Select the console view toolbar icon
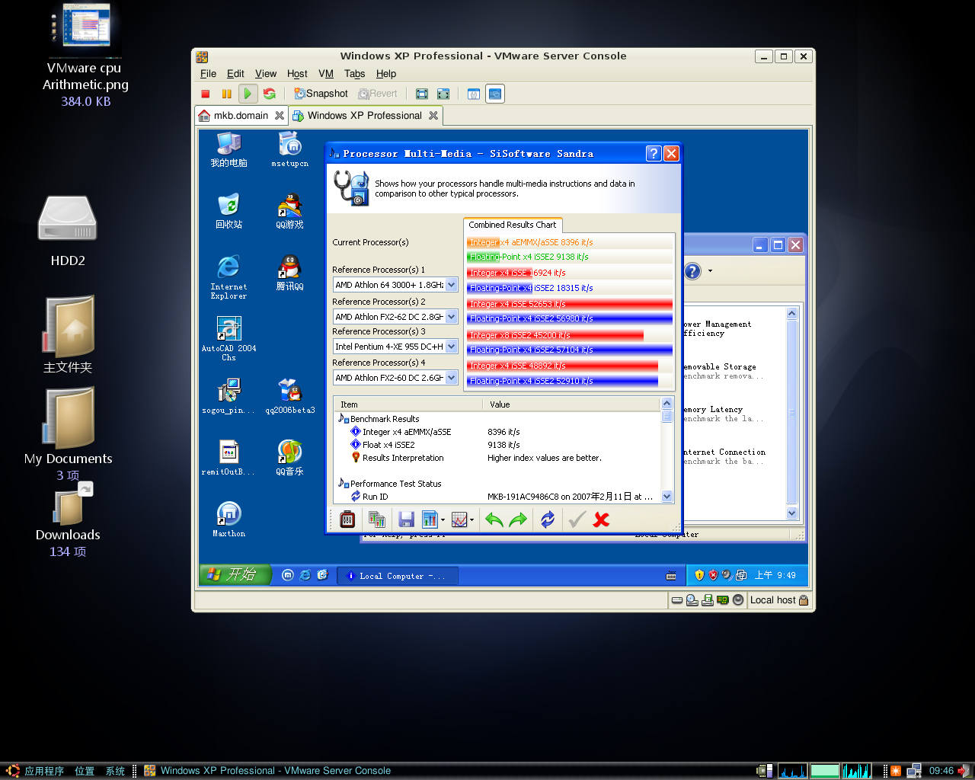 tap(495, 94)
